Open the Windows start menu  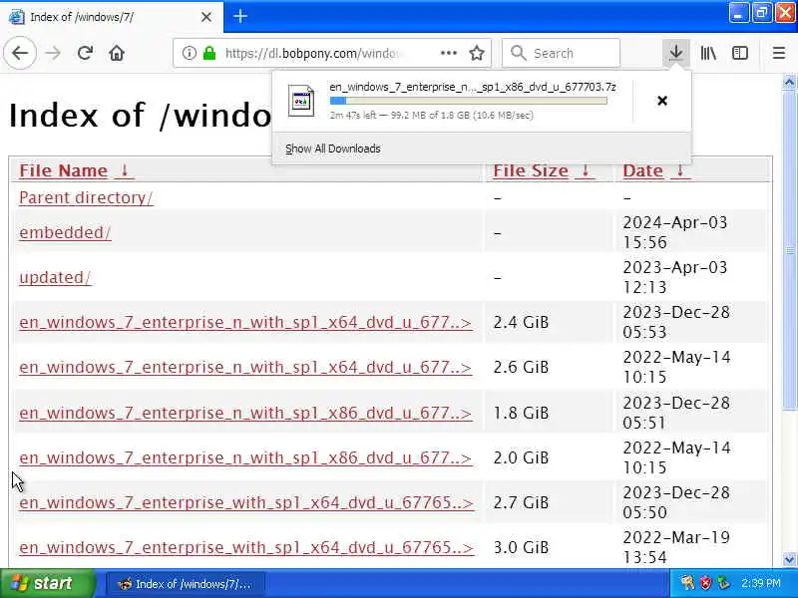coord(47,583)
